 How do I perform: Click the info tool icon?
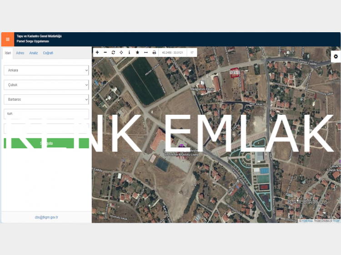(129, 53)
